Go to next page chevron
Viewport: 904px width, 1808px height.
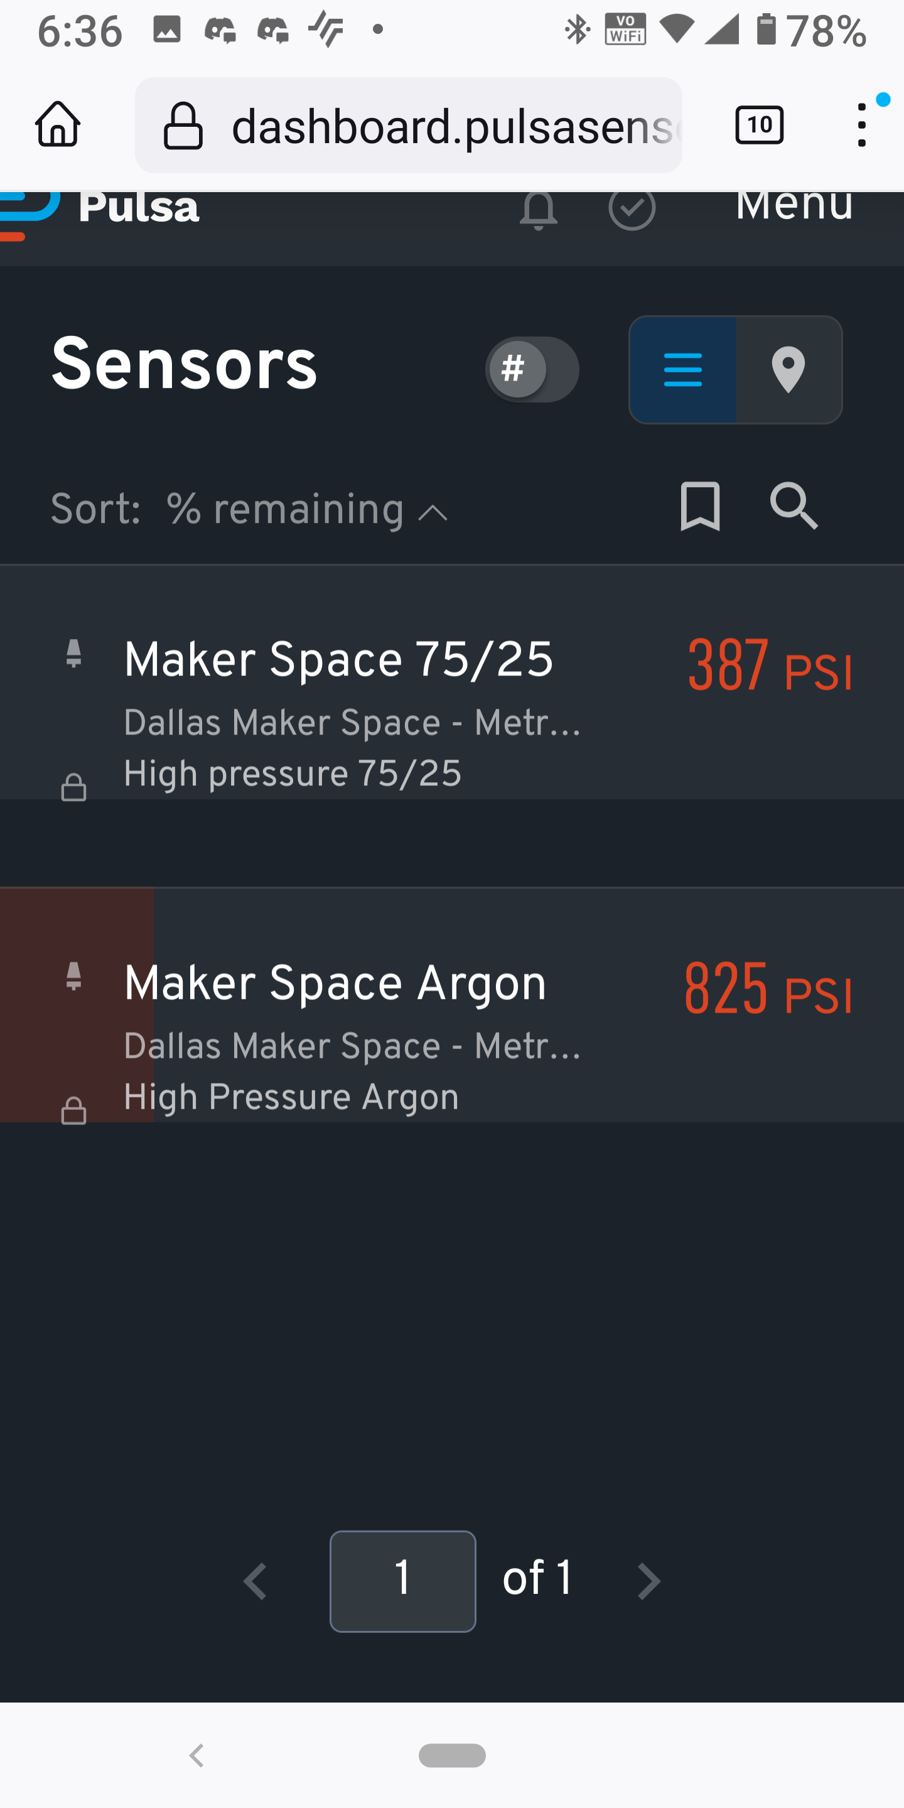pyautogui.click(x=648, y=1581)
